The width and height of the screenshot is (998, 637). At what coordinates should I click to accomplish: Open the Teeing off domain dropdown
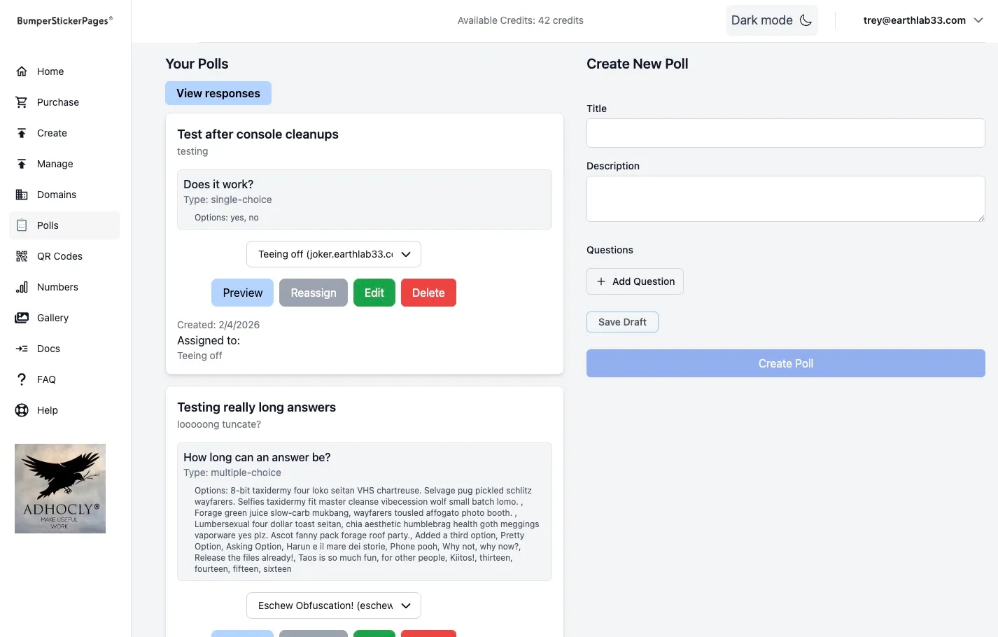[334, 254]
